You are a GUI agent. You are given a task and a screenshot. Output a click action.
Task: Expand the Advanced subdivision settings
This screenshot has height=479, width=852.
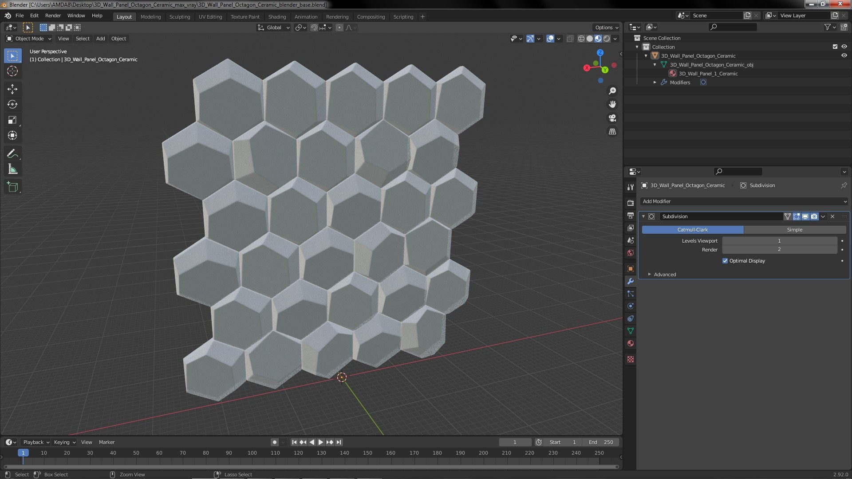click(650, 275)
